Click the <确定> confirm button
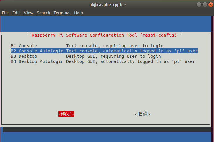214x142 pixels. pos(66,114)
